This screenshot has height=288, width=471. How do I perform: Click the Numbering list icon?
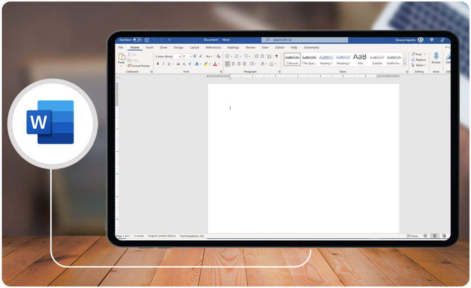[236, 56]
